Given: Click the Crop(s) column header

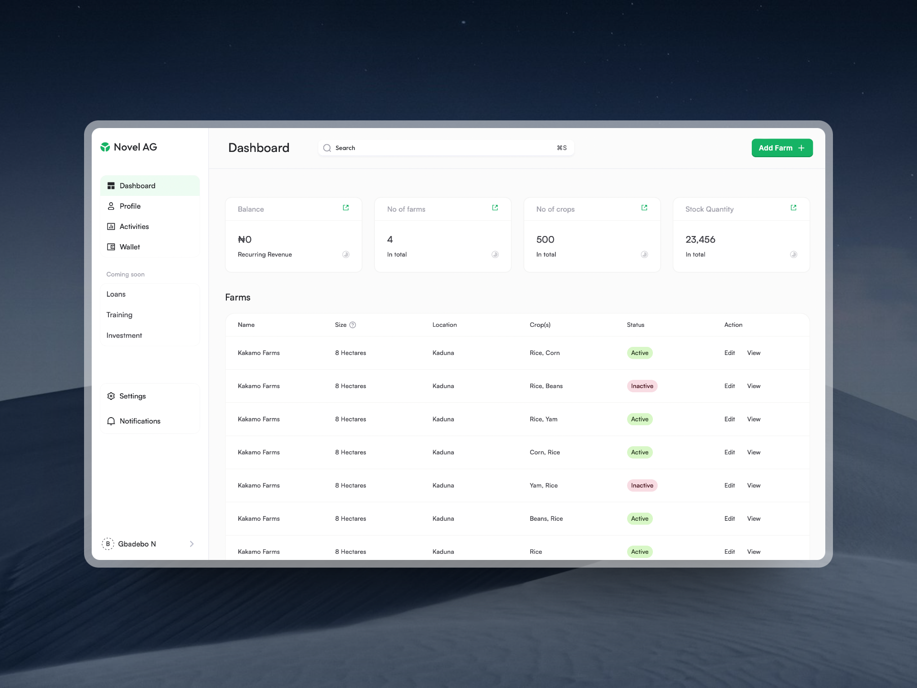Looking at the screenshot, I should [540, 325].
